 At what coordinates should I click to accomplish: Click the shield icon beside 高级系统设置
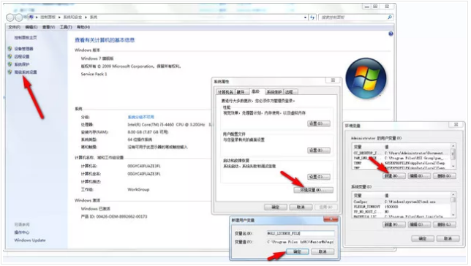(x=10, y=72)
